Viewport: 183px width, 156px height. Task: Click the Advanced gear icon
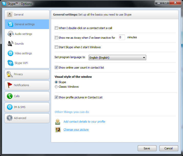[x=10, y=118]
